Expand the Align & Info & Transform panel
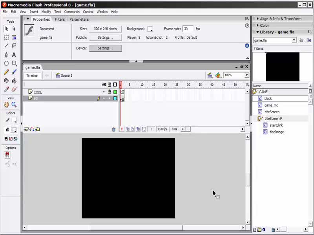Image resolution: width=314 pixels, height=235 pixels. click(x=280, y=19)
